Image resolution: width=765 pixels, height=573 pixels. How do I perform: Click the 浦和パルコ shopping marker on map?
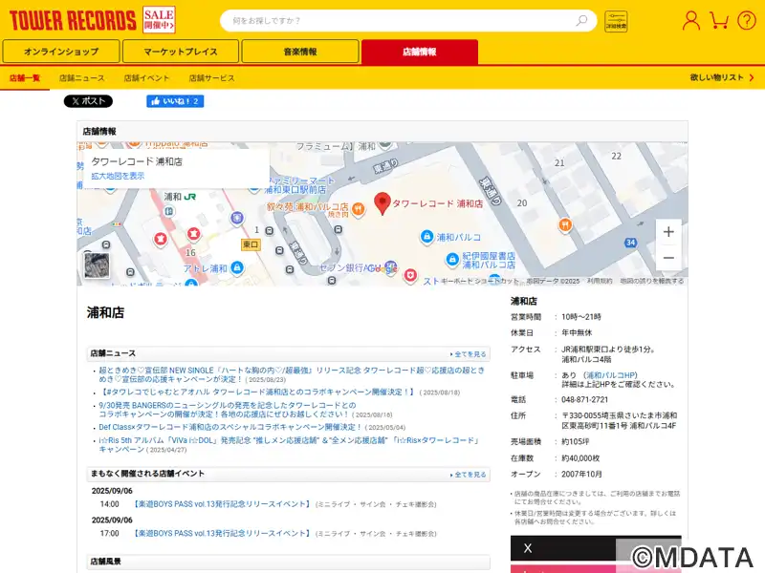(x=426, y=237)
